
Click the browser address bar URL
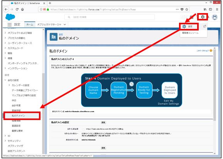pyautogui.click(x=93, y=10)
